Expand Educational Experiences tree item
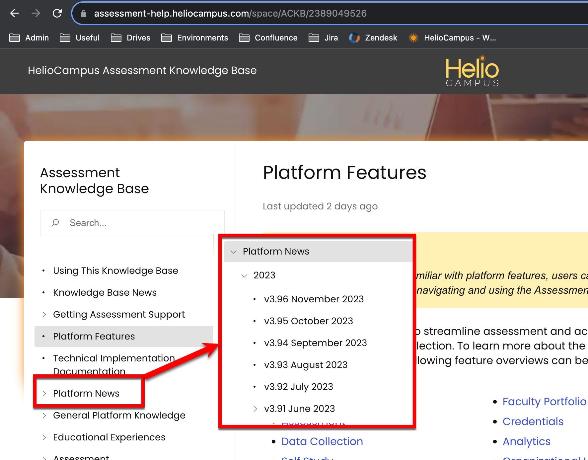The width and height of the screenshot is (588, 460). click(x=44, y=437)
